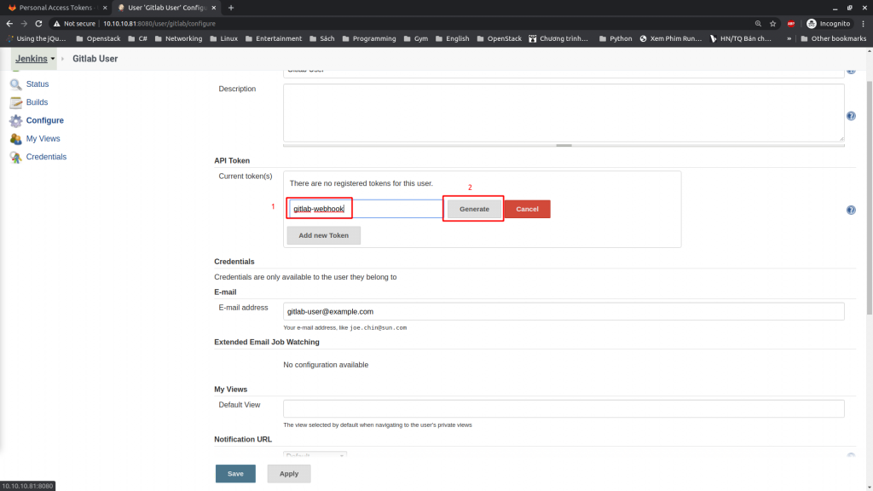Open help for the Description field
873x491 pixels.
click(851, 116)
